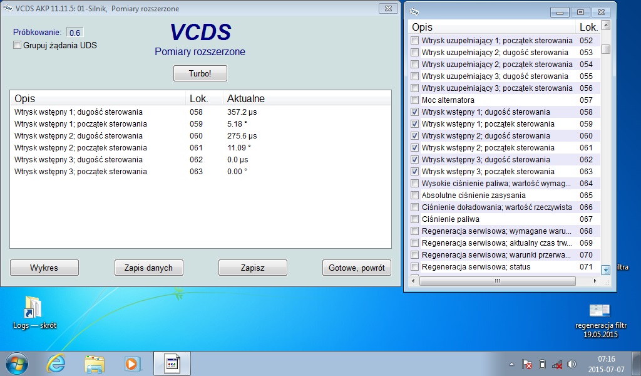Select the row showing 5.18 °

click(200, 123)
